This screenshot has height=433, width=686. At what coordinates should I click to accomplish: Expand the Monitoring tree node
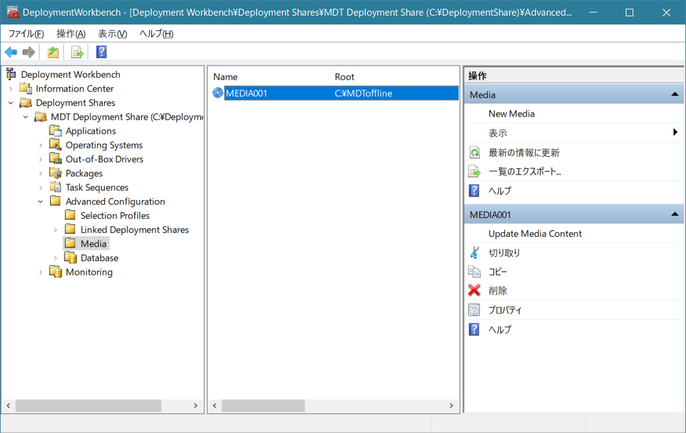coord(41,272)
